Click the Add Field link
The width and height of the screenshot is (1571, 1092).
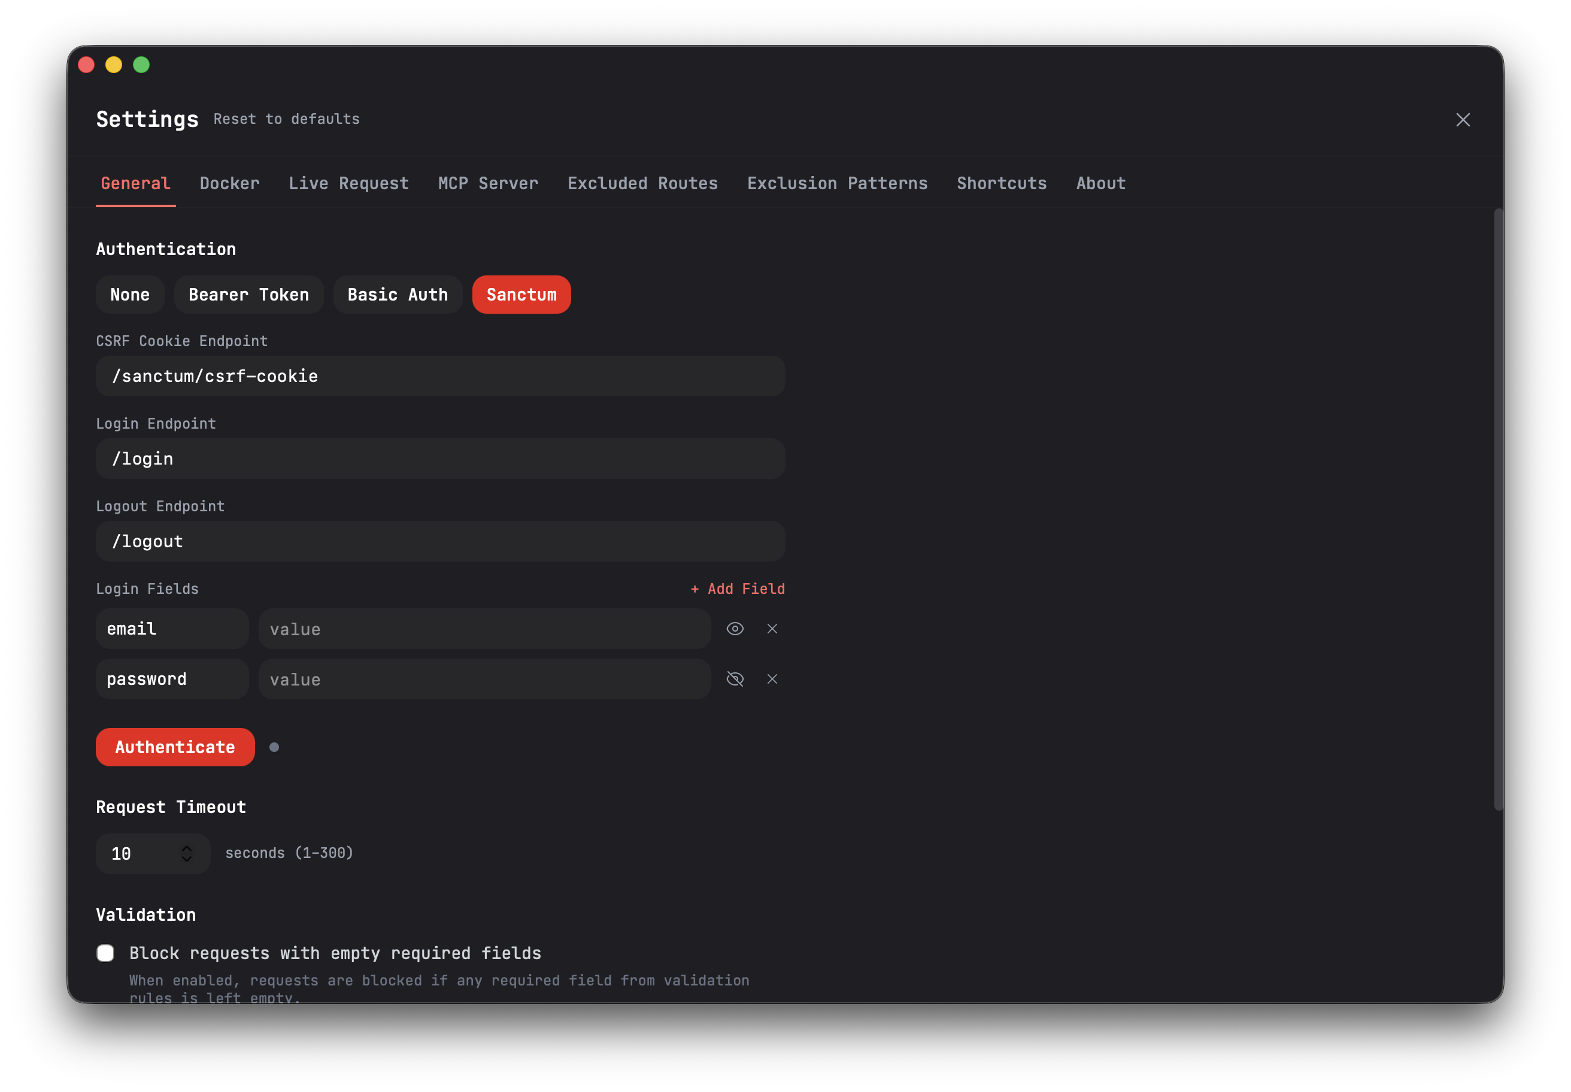738,589
